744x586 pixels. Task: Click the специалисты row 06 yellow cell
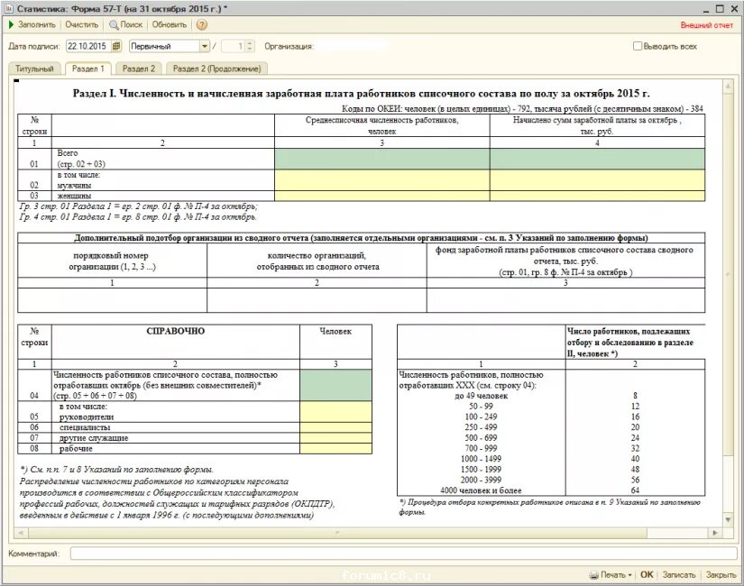335,427
